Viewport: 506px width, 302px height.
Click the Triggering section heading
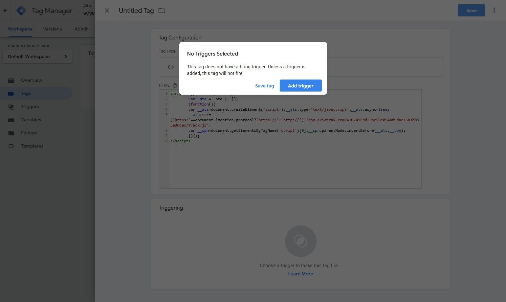point(171,208)
